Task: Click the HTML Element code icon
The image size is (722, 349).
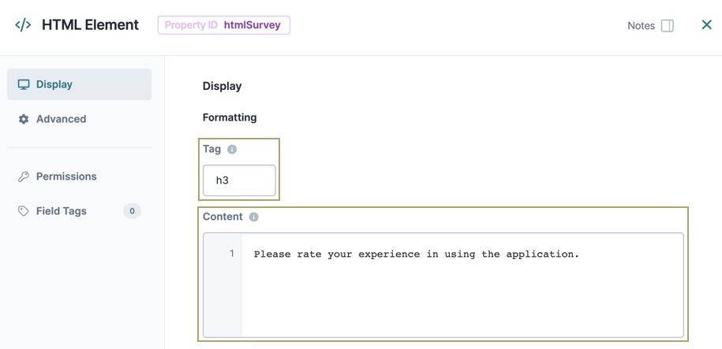Action: (23, 25)
